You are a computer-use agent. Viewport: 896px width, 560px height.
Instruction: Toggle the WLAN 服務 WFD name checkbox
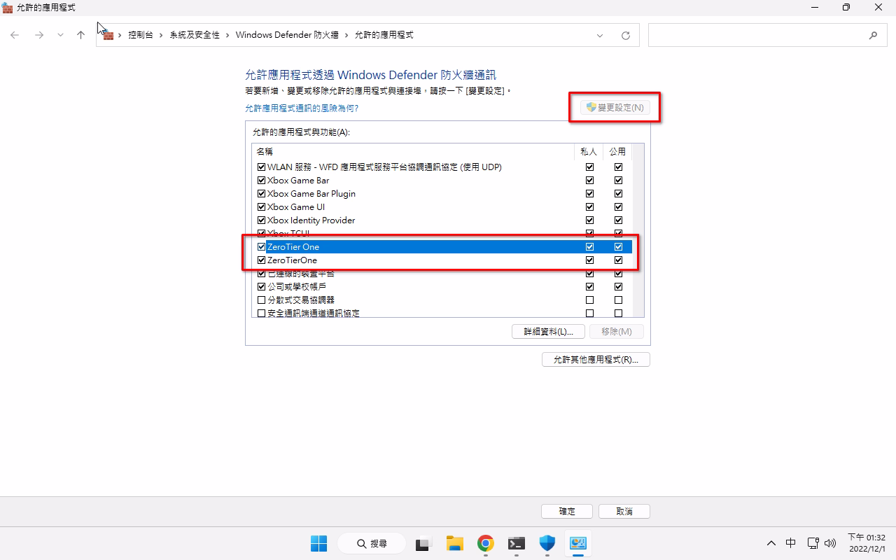[262, 167]
